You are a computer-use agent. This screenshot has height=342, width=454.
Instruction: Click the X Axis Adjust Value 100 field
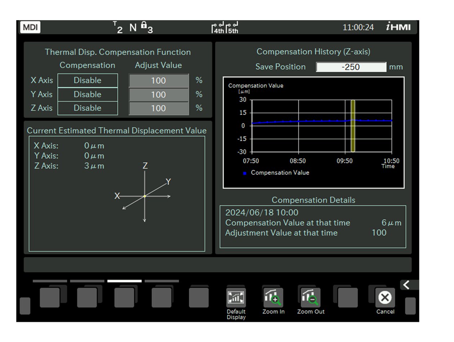pyautogui.click(x=158, y=80)
